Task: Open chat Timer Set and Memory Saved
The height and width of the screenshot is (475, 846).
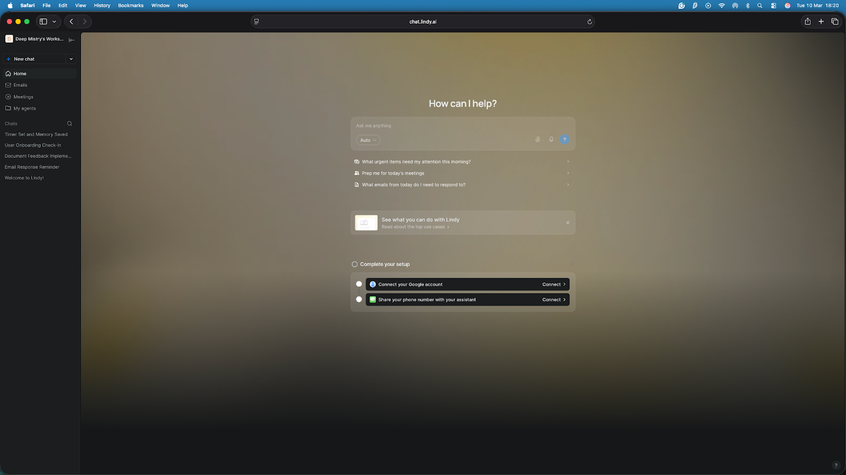Action: (36, 135)
